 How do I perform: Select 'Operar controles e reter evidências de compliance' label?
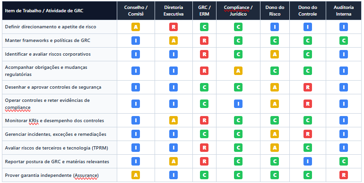pyautogui.click(x=47, y=104)
